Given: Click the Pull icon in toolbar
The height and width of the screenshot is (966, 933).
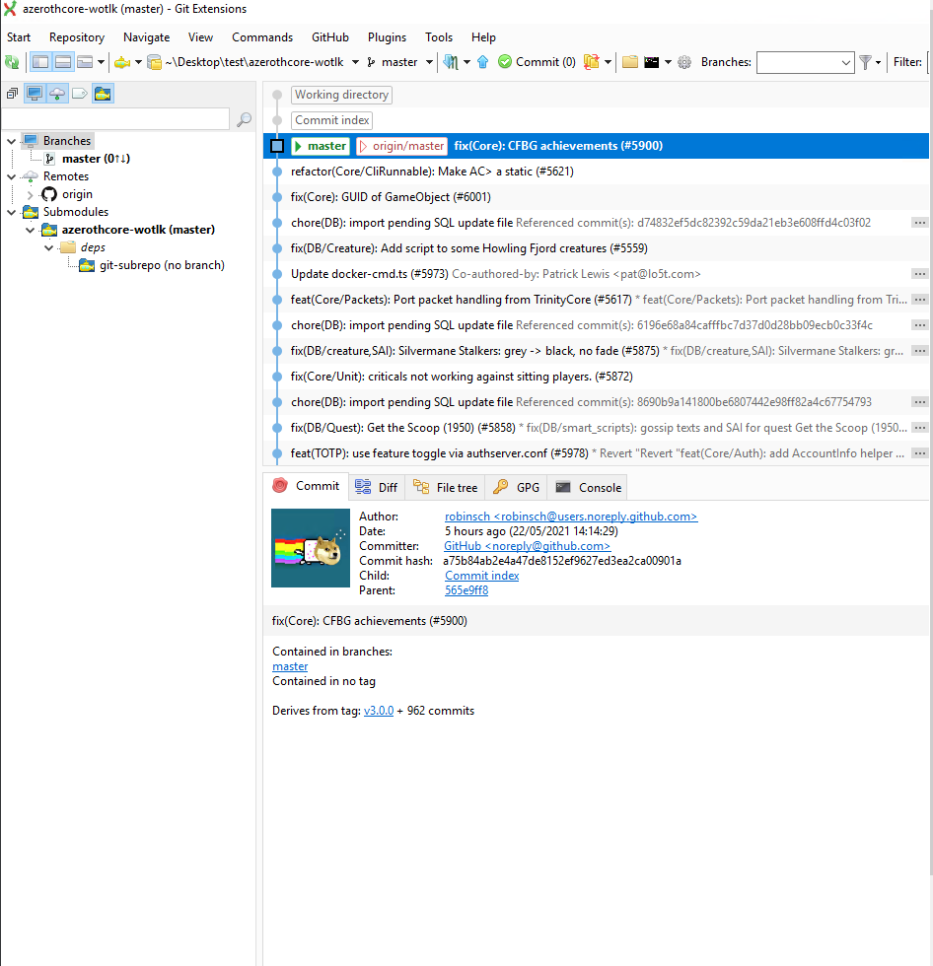Looking at the screenshot, I should click(x=451, y=61).
